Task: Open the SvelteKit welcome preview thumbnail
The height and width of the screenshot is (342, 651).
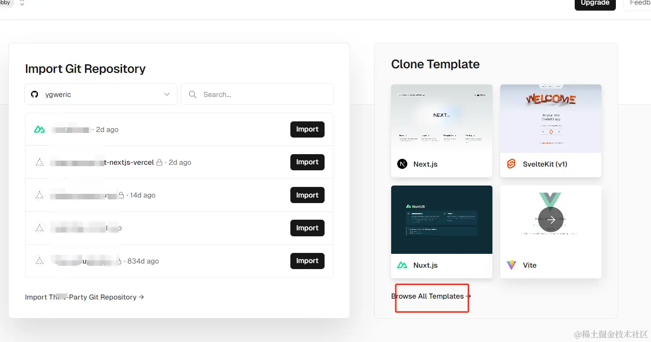Action: [x=551, y=119]
